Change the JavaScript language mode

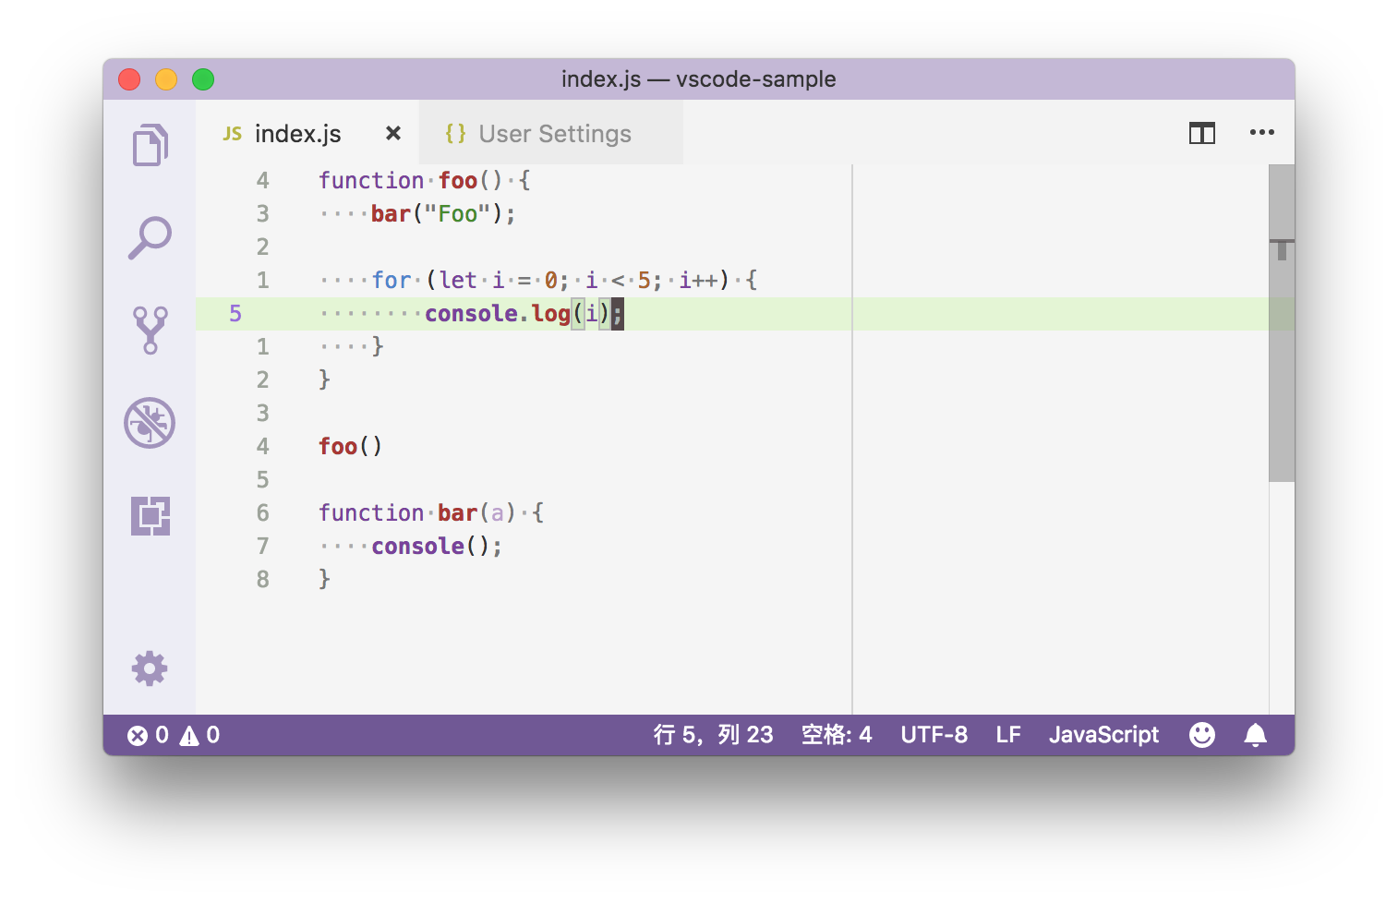pos(1103,735)
